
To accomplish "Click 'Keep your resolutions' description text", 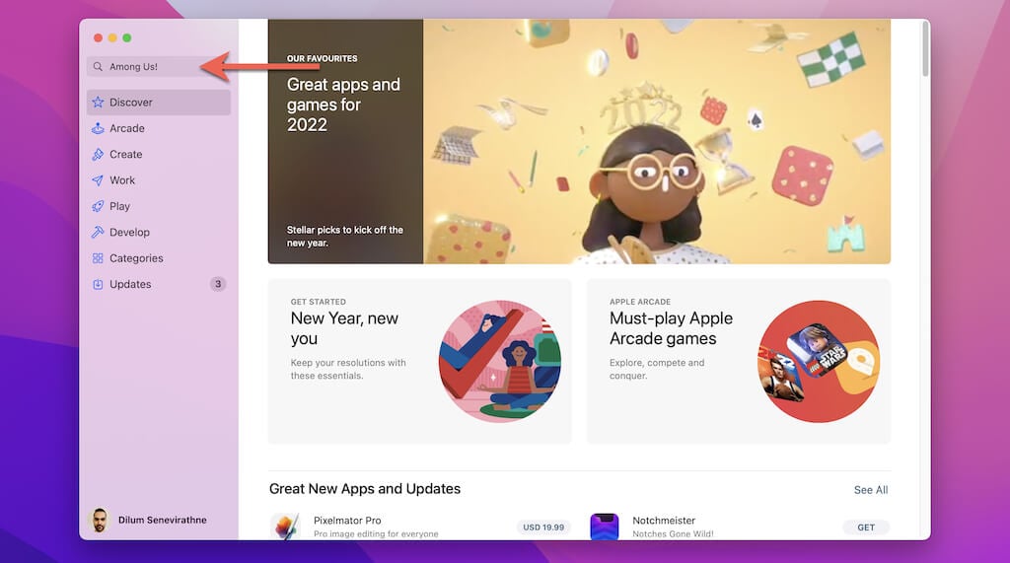I will coord(348,369).
